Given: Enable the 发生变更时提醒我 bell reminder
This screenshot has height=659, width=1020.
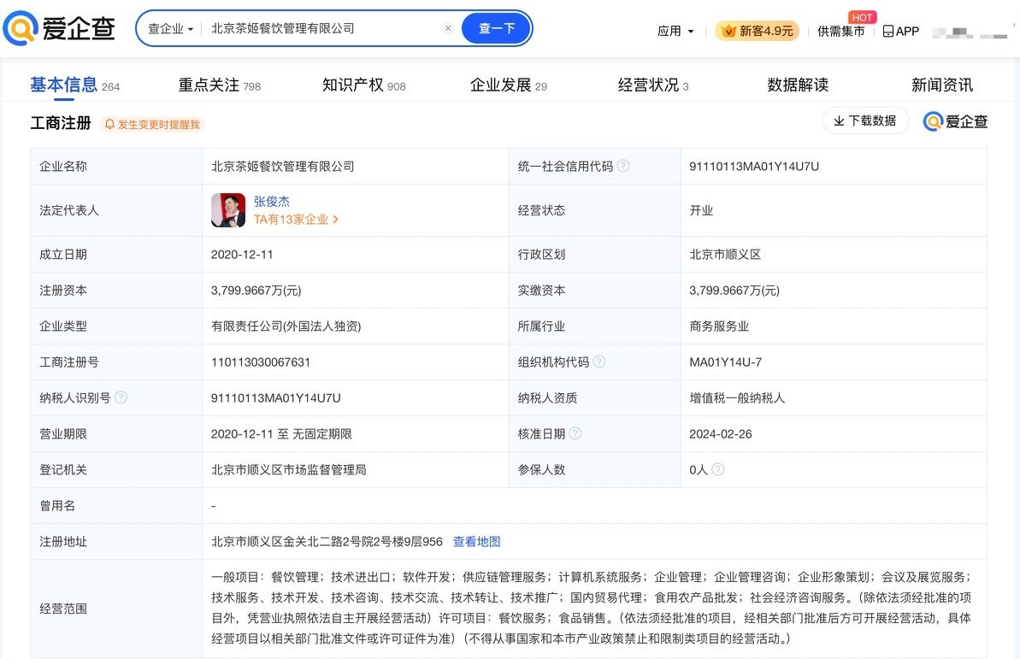Looking at the screenshot, I should (152, 124).
